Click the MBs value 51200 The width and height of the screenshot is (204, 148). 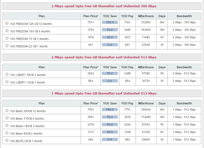click(x=146, y=132)
